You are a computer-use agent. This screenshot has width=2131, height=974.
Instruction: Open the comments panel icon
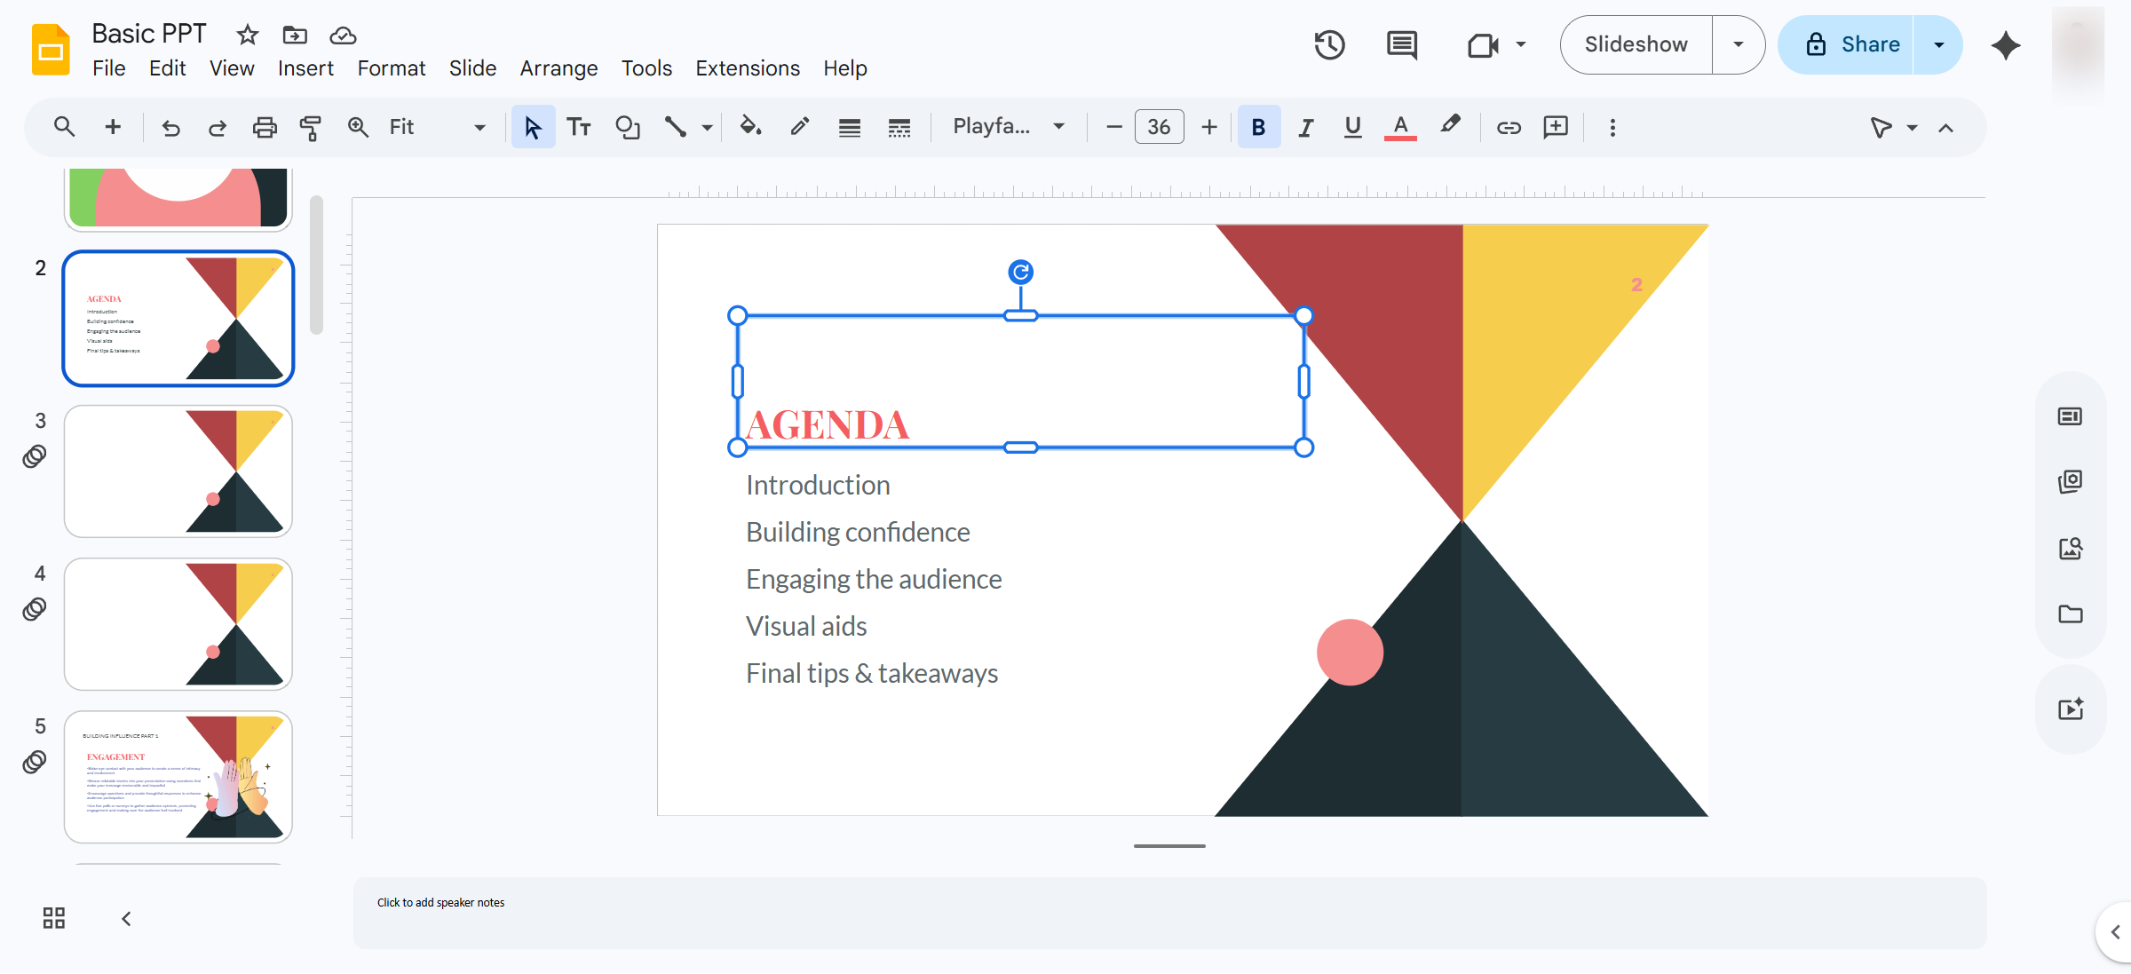1402,44
